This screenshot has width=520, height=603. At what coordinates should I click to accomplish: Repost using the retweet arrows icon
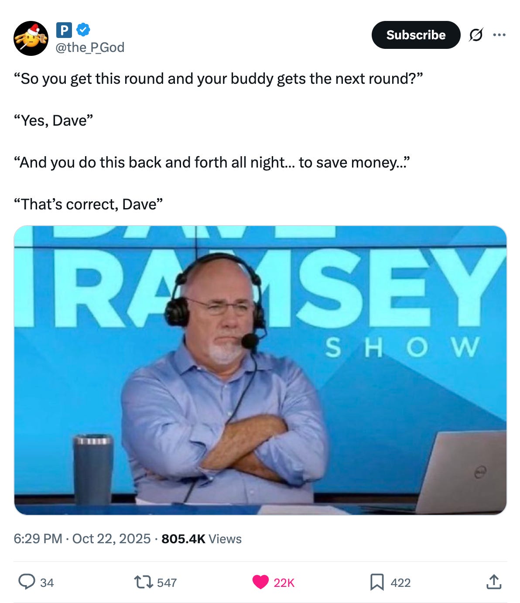coord(143,582)
